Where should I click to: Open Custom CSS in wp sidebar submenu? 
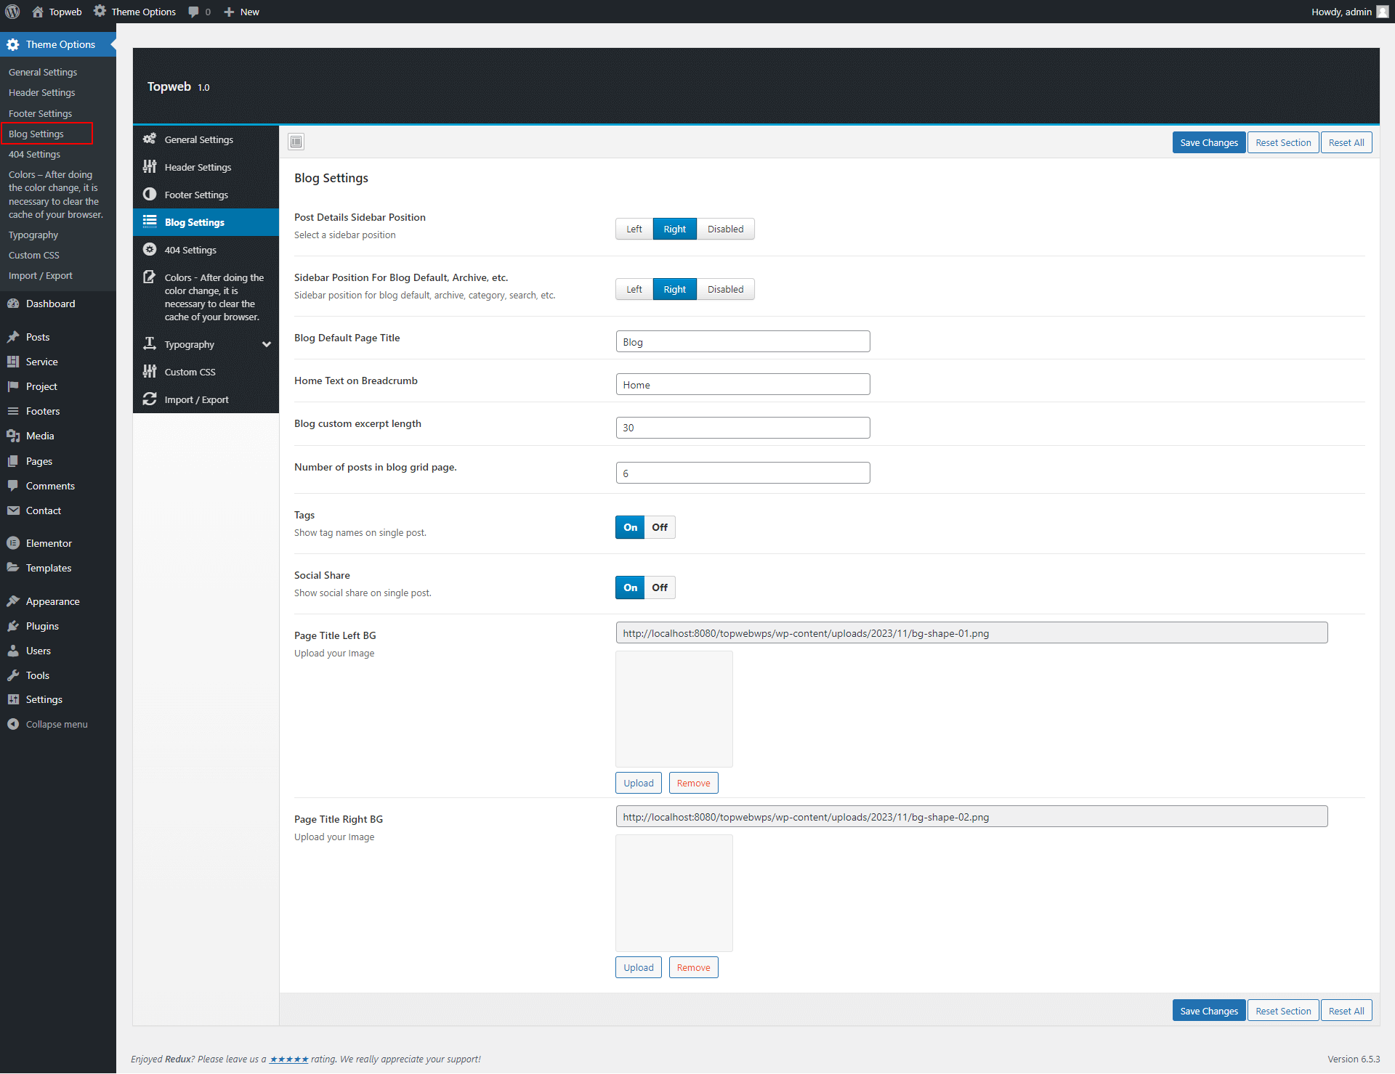34,255
